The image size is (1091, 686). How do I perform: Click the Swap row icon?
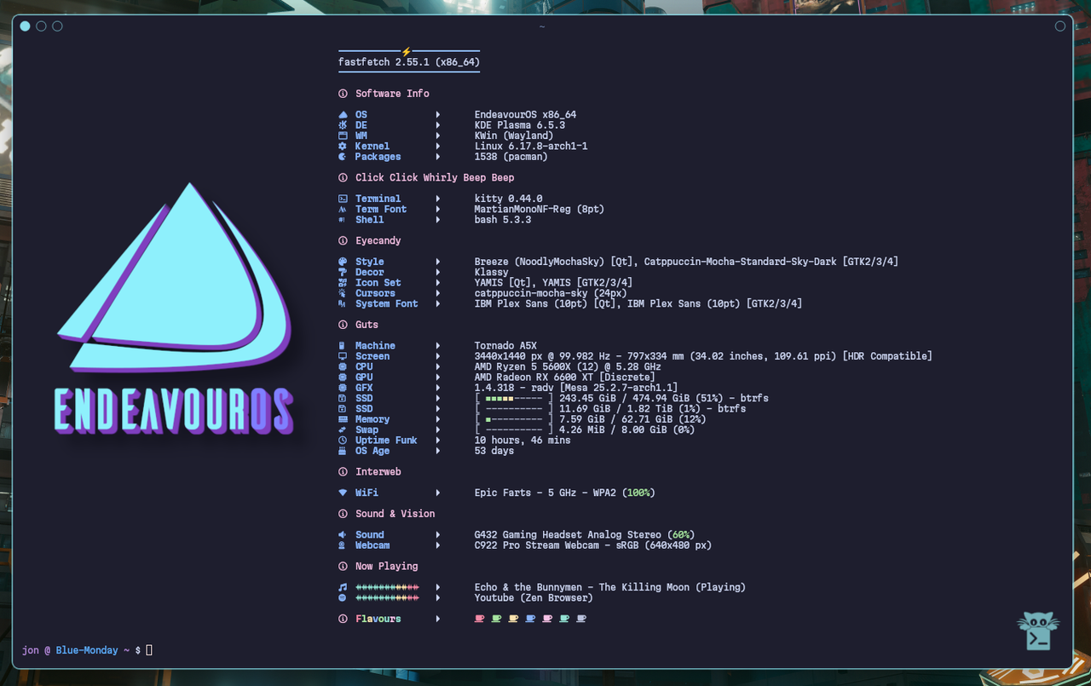click(343, 429)
